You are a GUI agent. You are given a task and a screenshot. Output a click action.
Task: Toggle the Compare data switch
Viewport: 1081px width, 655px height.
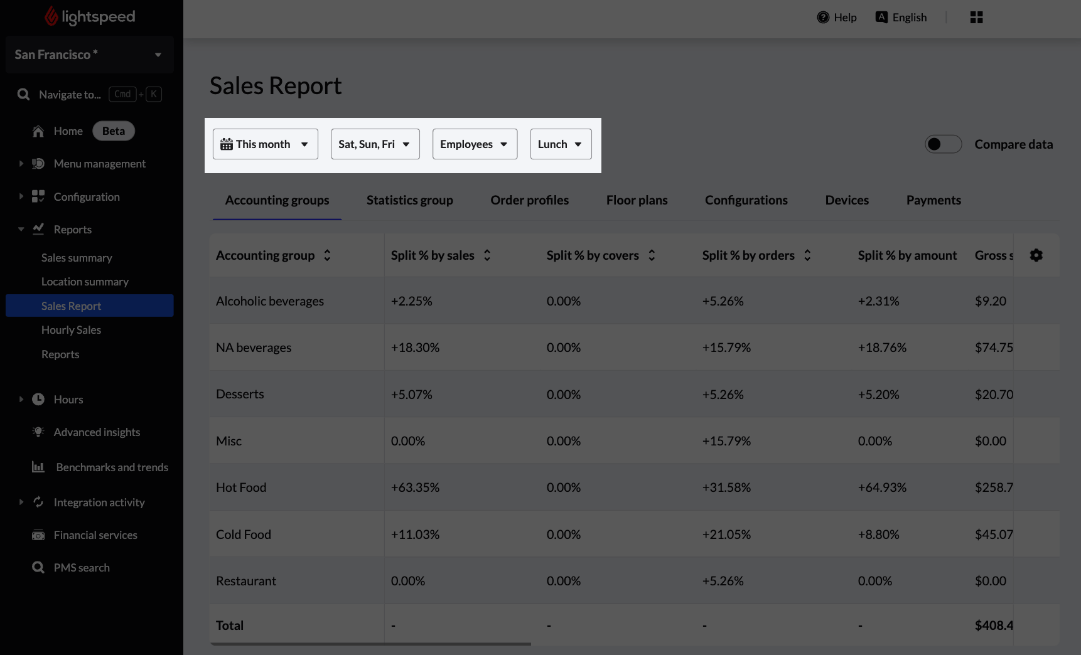click(x=943, y=144)
